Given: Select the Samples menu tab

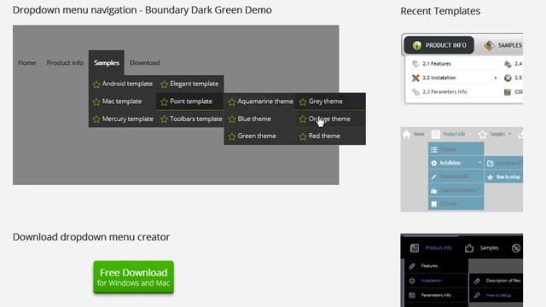Looking at the screenshot, I should [107, 62].
